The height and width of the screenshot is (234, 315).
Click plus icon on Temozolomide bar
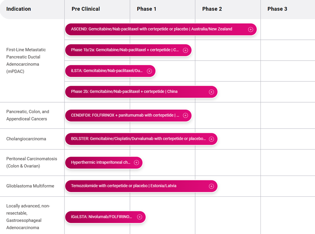[x=211, y=186]
